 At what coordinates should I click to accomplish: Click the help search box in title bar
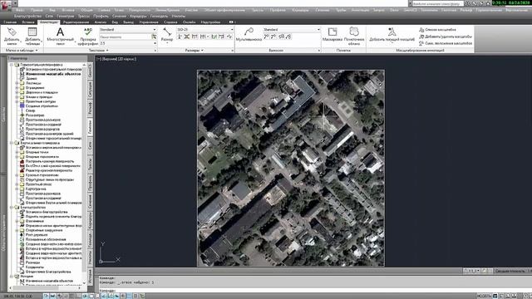(x=438, y=3)
